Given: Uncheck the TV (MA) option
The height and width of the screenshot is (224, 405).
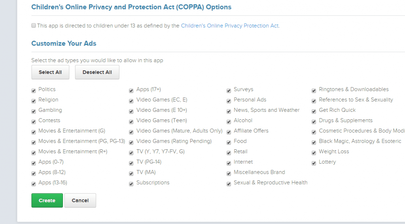Looking at the screenshot, I should [131, 173].
